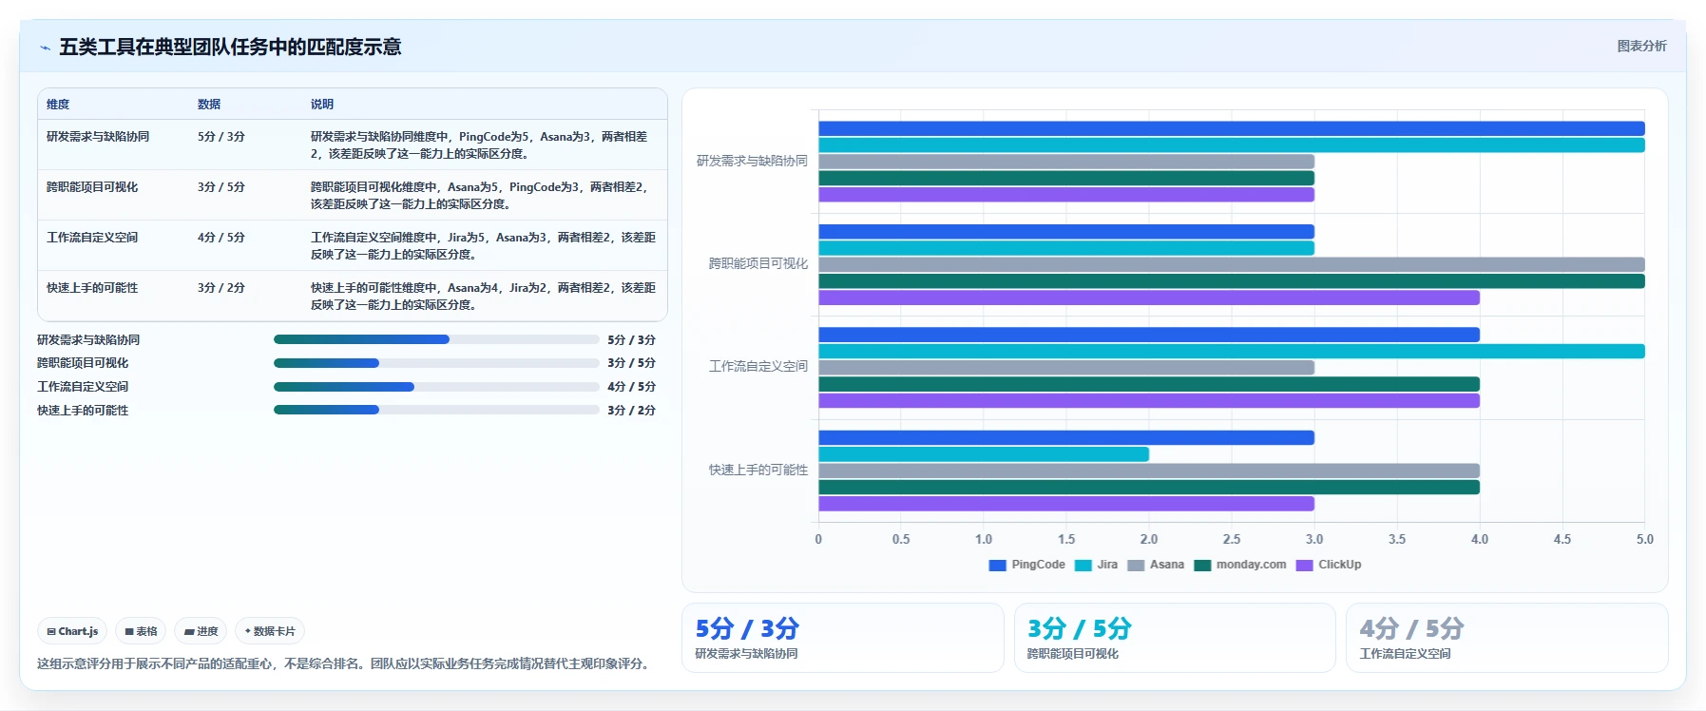Click the blue PingCode legend swatch
Image resolution: width=1706 pixels, height=711 pixels.
[x=997, y=565]
